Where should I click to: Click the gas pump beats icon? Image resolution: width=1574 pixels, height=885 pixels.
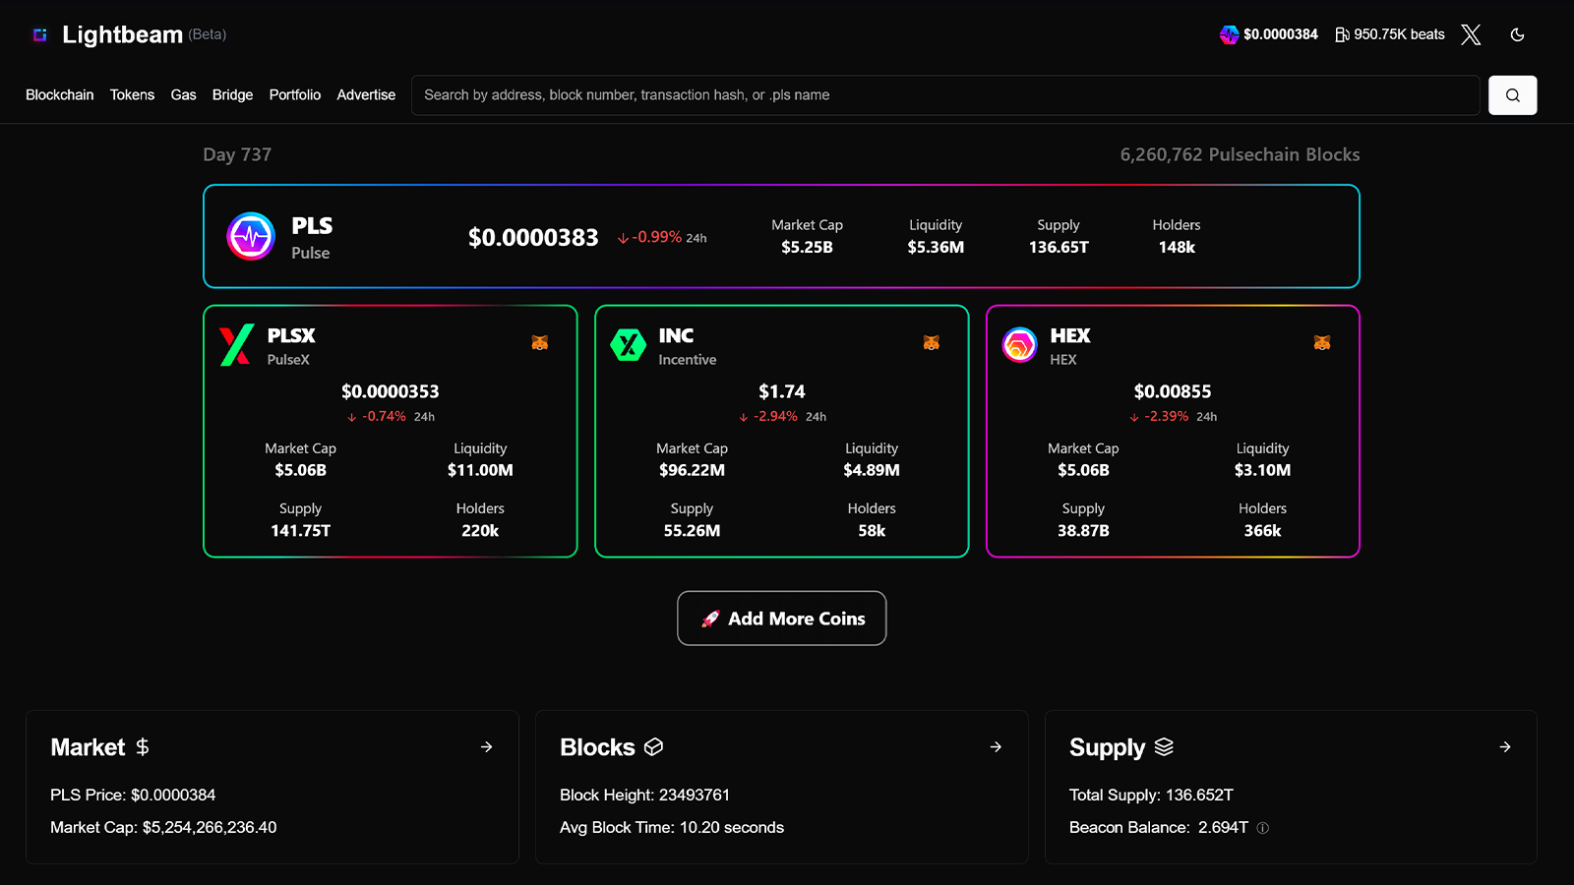click(1342, 34)
